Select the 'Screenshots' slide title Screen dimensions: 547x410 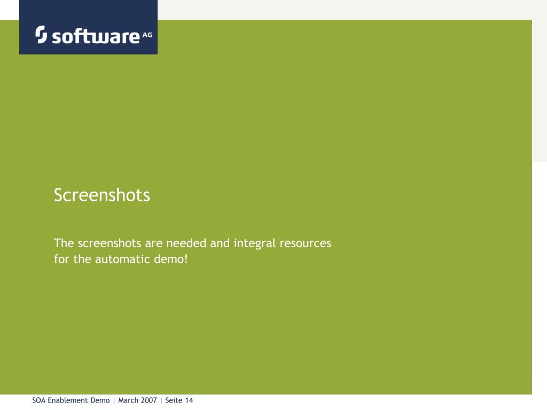[102, 195]
